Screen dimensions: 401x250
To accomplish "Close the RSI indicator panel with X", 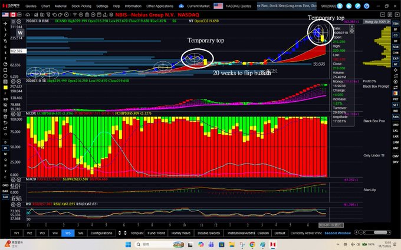I will 19,205.
